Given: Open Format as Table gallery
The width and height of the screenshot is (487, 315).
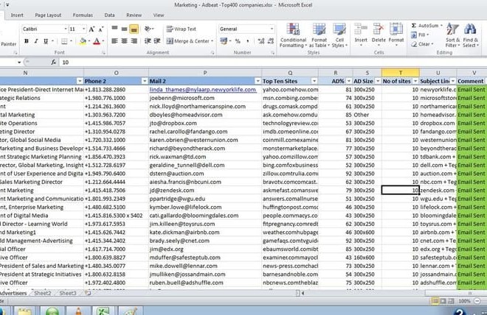Looking at the screenshot, I should 319,35.
